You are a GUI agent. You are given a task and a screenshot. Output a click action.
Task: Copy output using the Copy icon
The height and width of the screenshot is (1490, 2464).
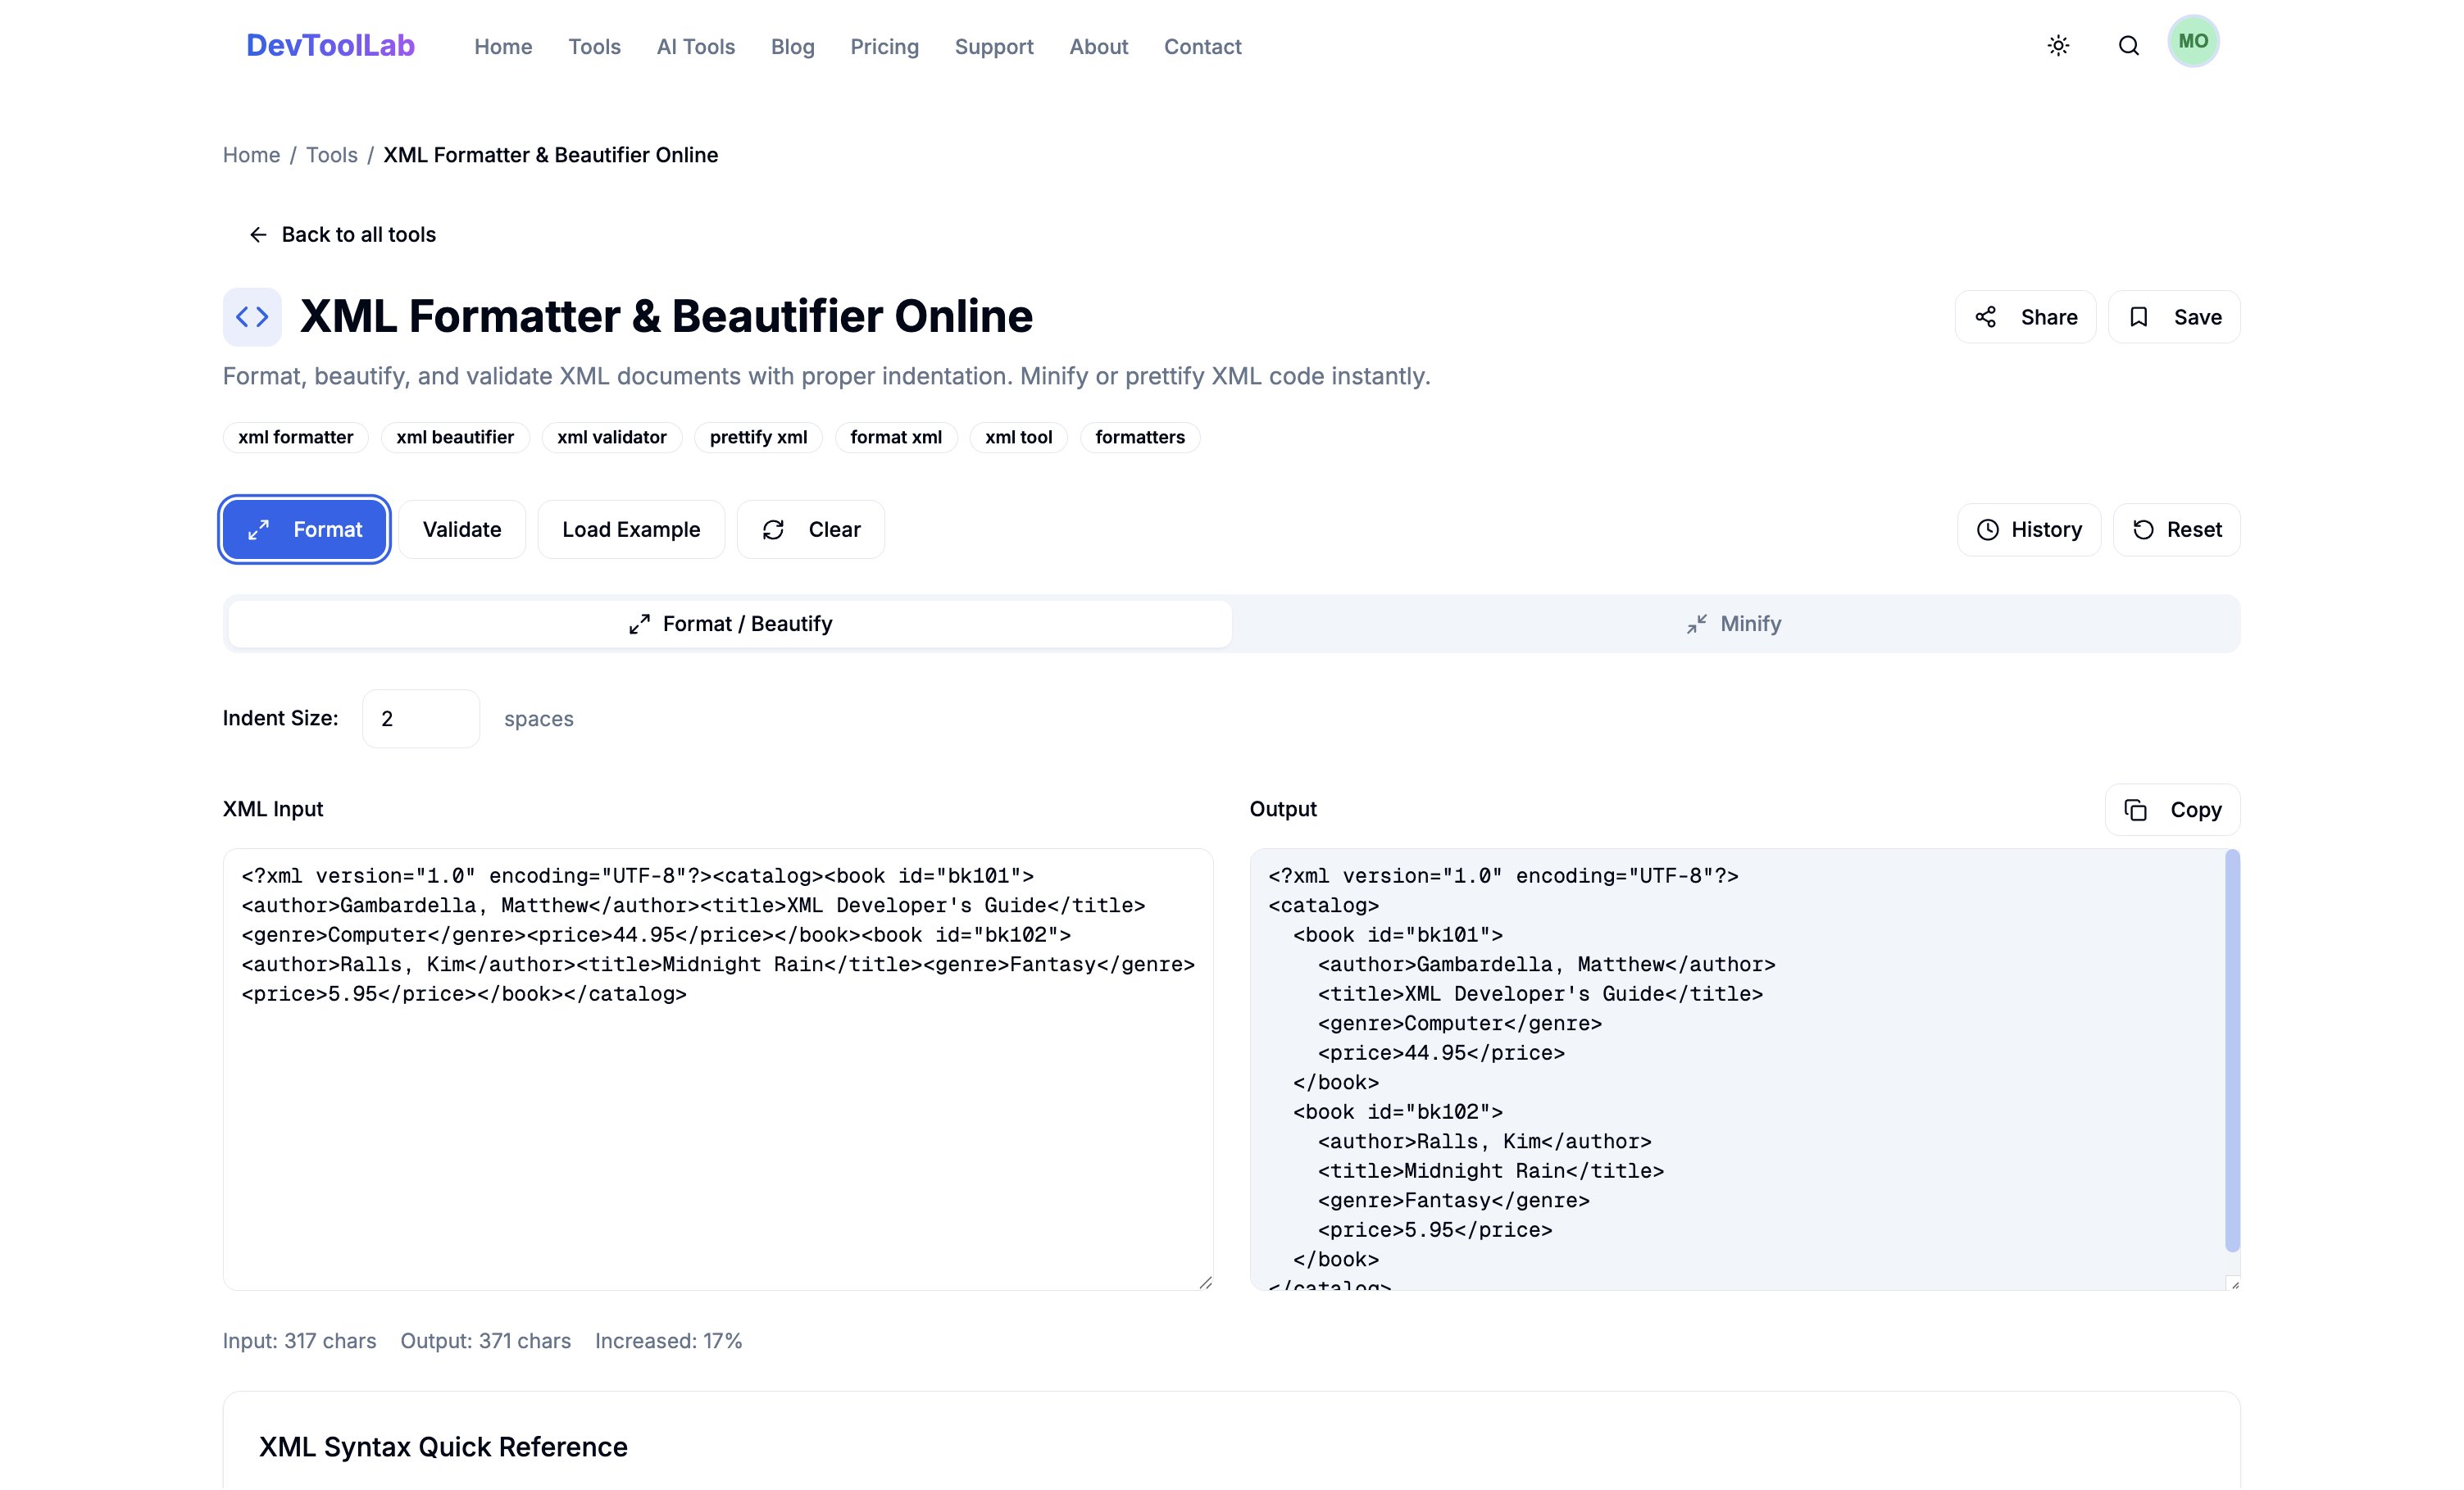coord(2172,809)
